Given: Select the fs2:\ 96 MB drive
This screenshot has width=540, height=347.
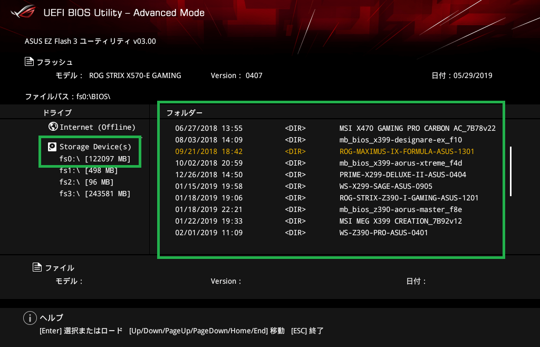Looking at the screenshot, I should click(86, 182).
